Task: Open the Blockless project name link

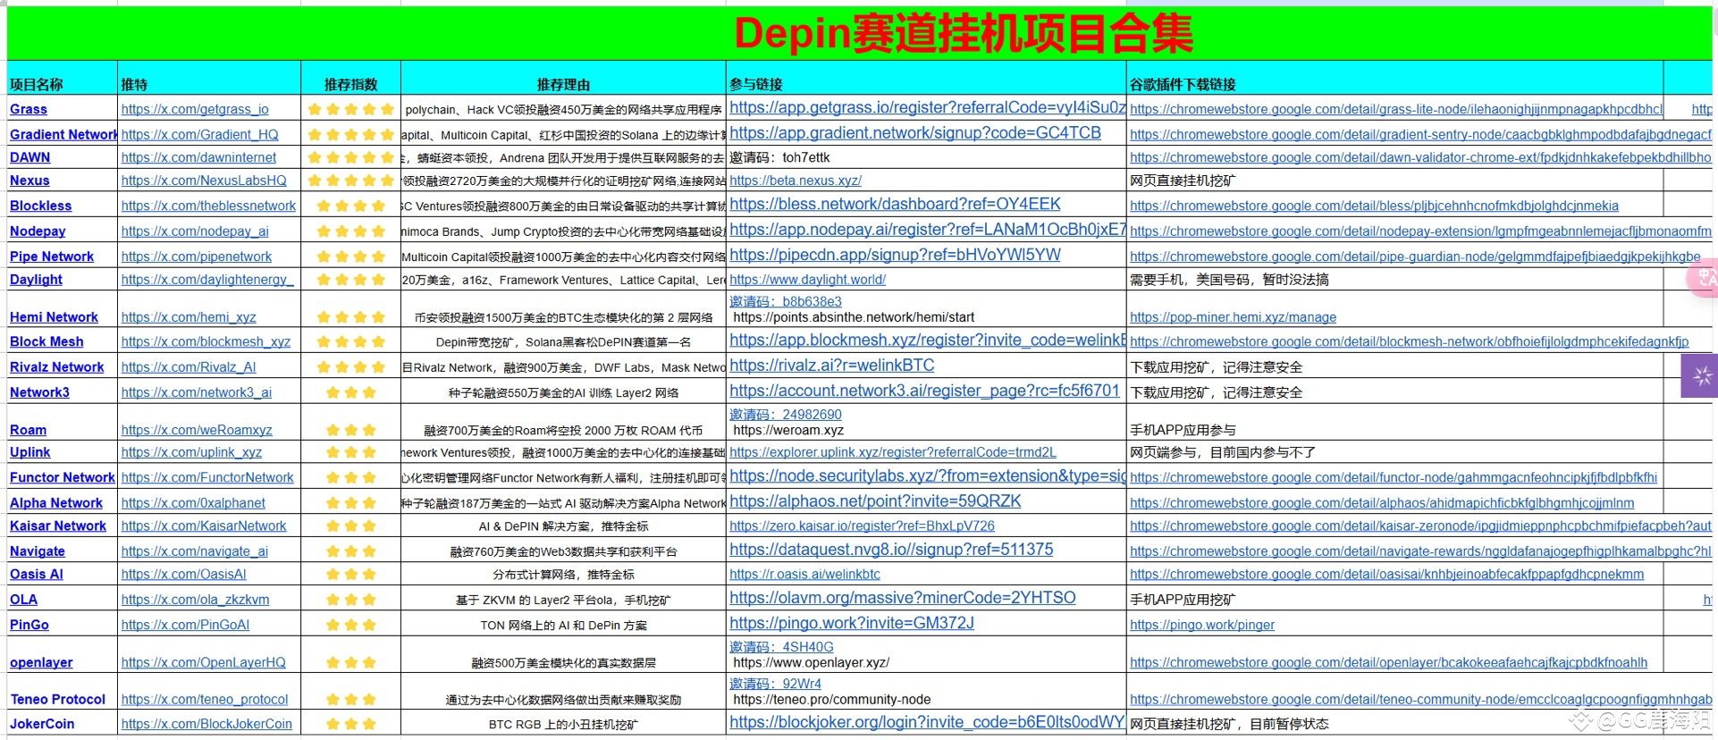Action: [x=41, y=206]
